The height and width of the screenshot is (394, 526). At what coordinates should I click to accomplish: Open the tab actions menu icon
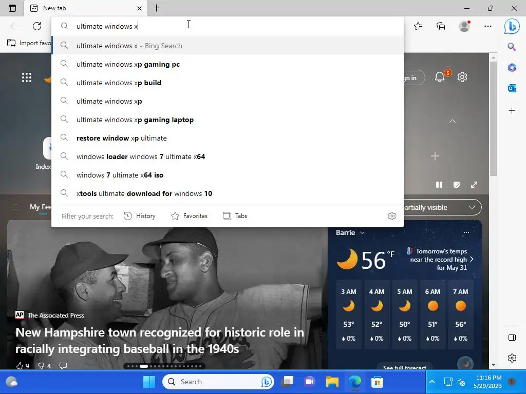pos(12,8)
